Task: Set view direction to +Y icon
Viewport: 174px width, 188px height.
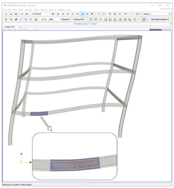Action: (x=115, y=19)
